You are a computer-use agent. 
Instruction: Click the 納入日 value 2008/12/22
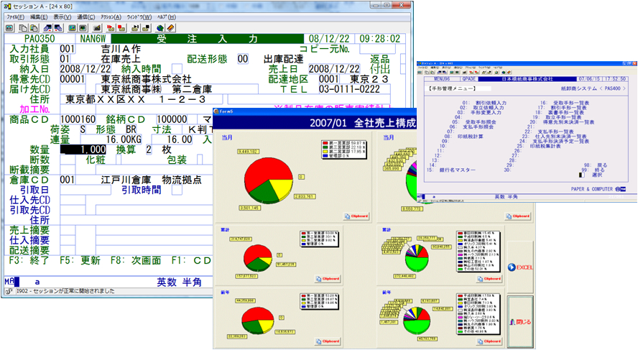click(85, 69)
